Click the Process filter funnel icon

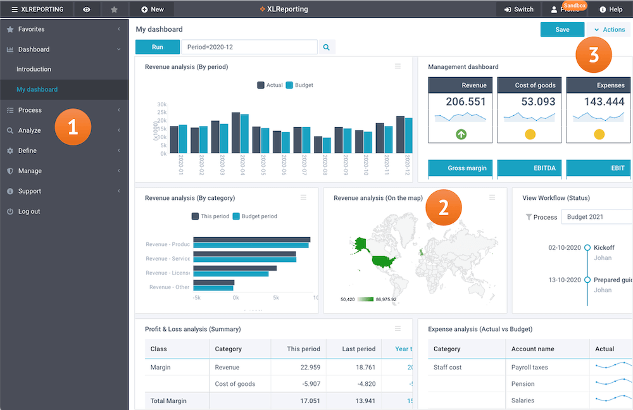pyautogui.click(x=529, y=217)
